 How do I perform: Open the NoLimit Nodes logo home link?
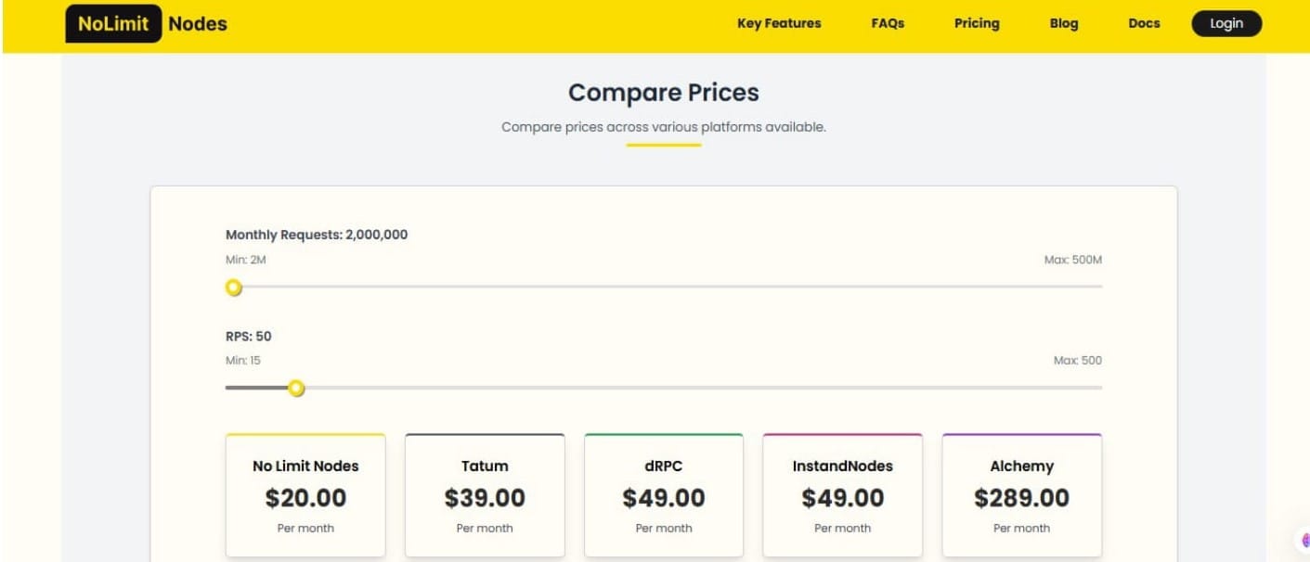point(147,23)
